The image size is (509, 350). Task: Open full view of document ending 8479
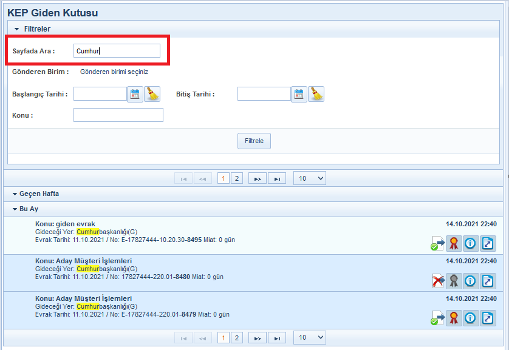[488, 318]
